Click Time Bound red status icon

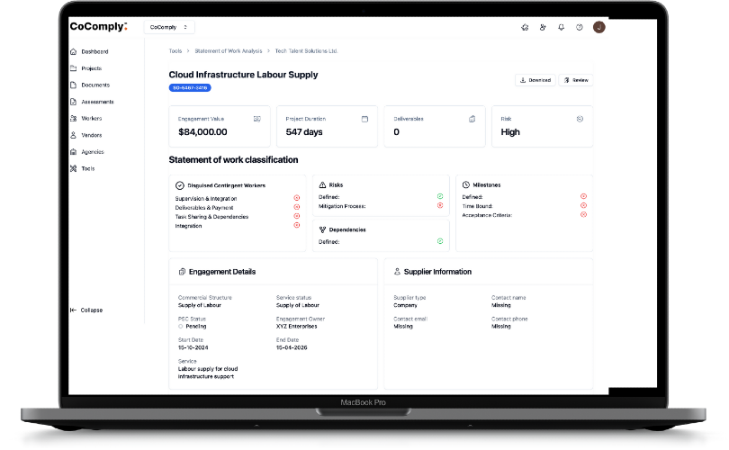(x=583, y=205)
